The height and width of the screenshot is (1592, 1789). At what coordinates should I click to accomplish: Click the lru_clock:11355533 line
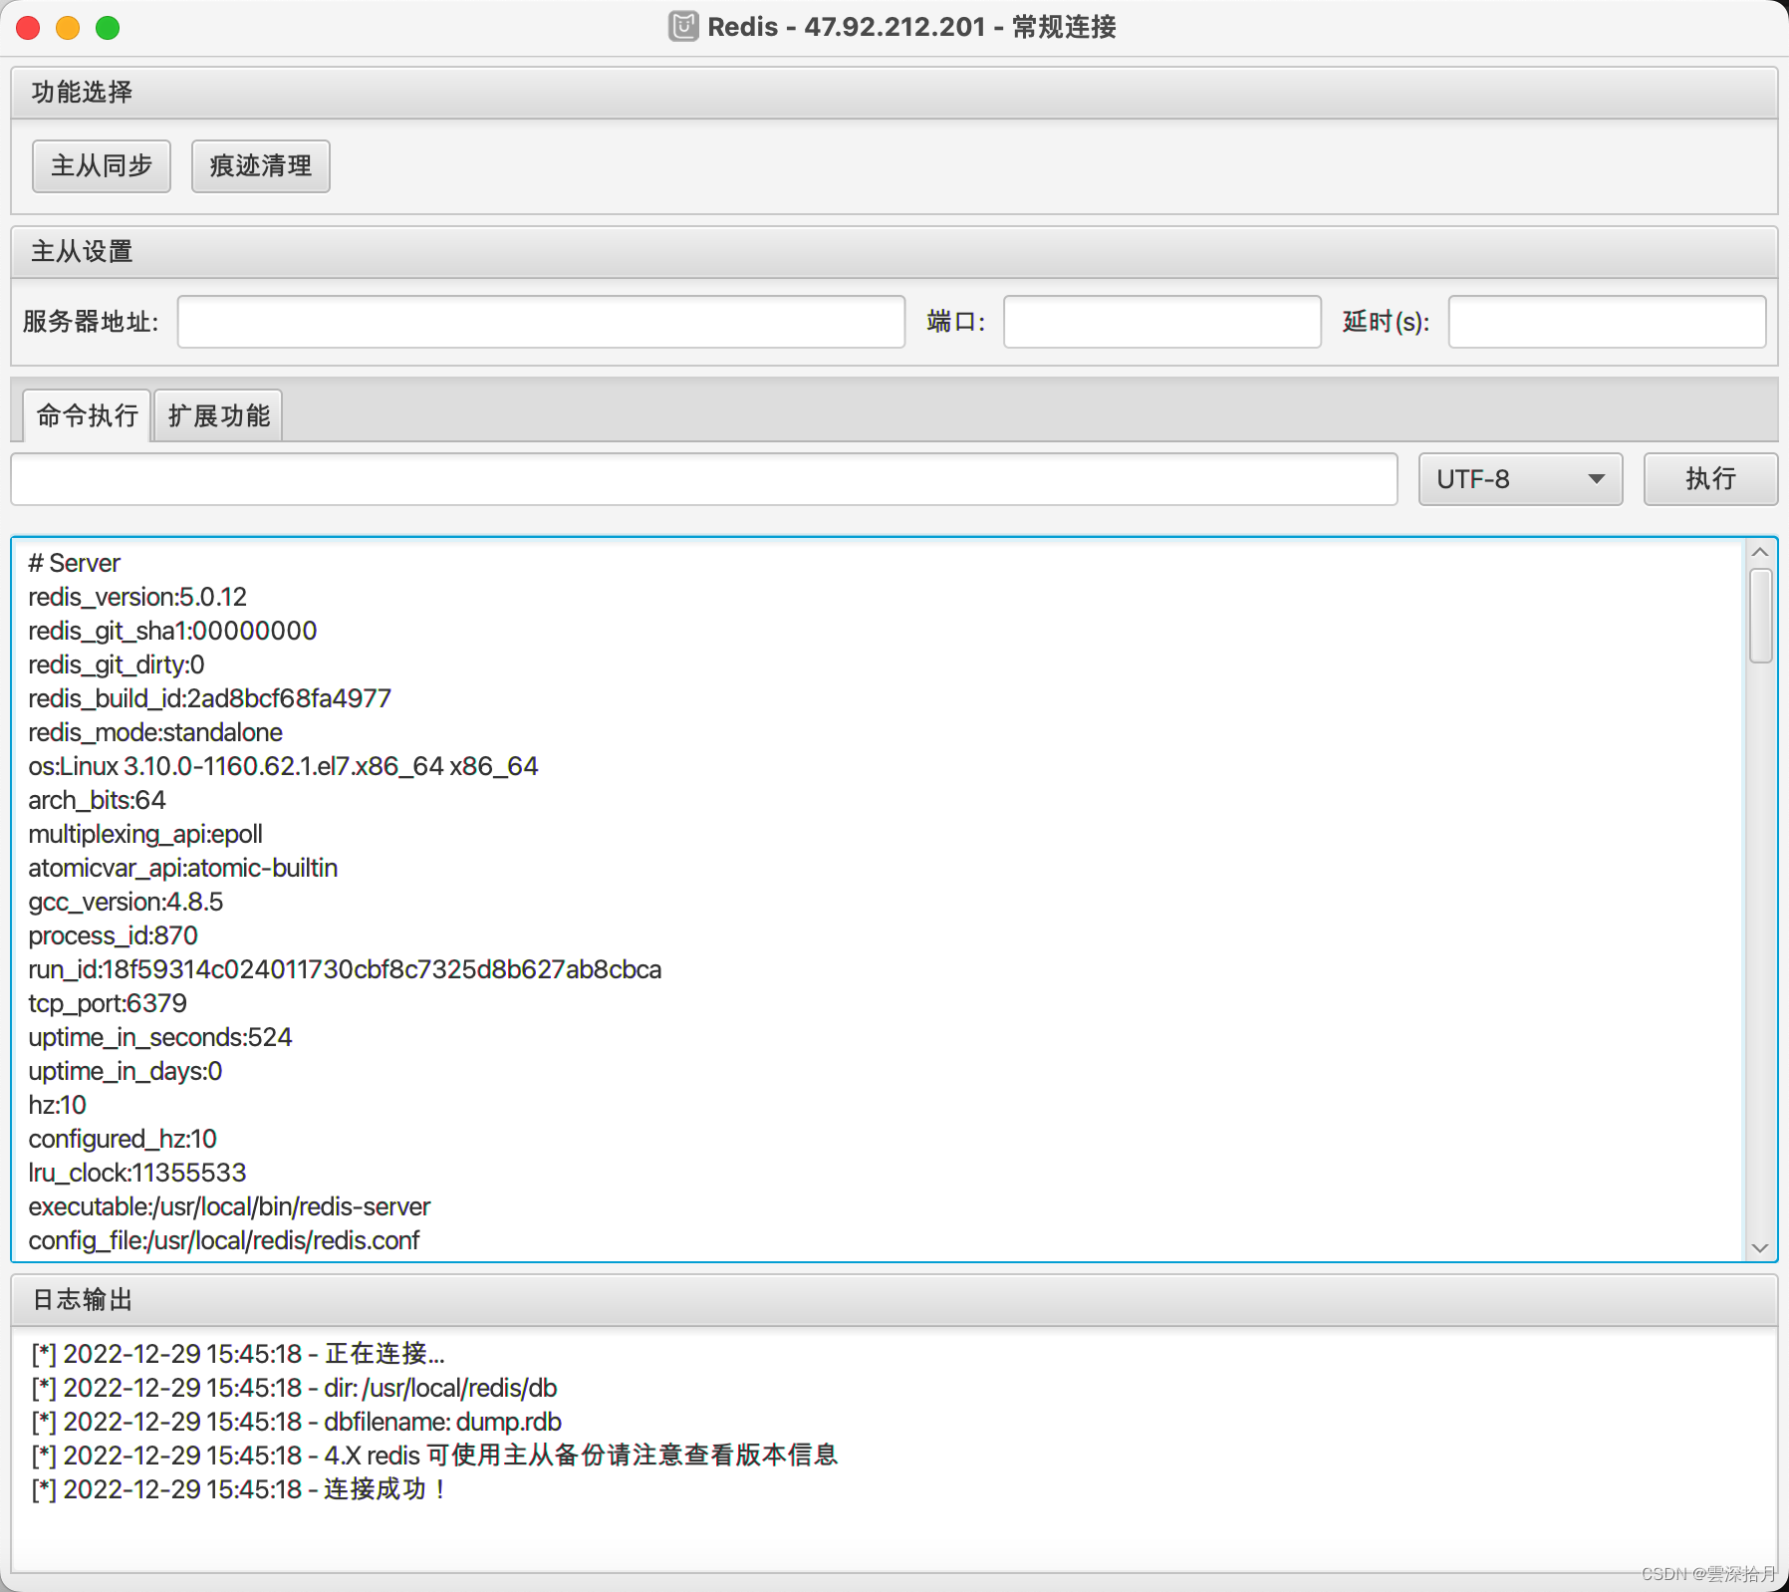click(137, 1173)
